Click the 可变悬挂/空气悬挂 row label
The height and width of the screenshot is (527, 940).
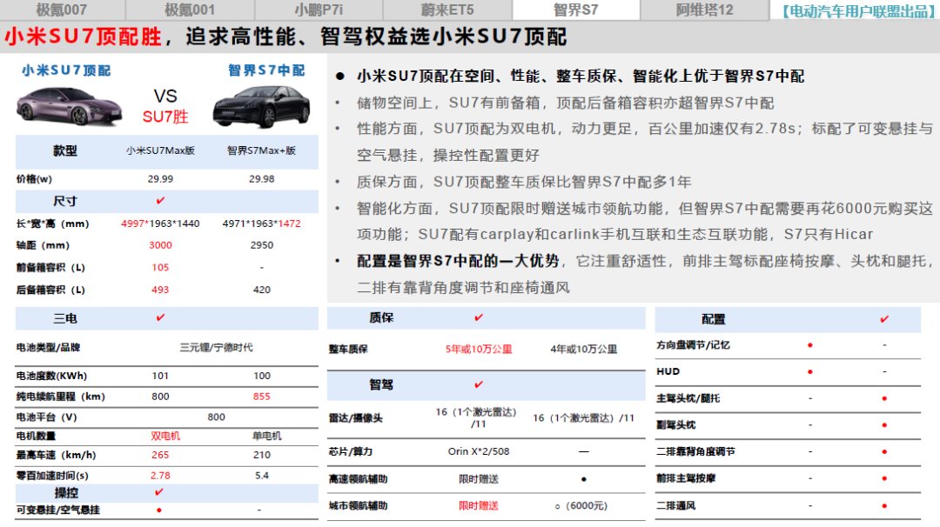click(x=58, y=510)
